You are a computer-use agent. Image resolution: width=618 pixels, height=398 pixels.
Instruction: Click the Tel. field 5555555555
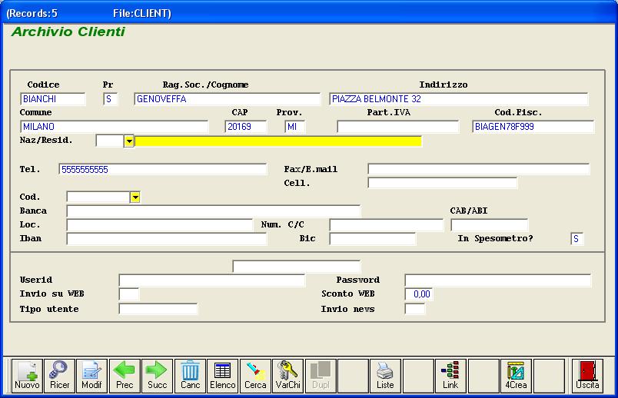[x=163, y=170]
